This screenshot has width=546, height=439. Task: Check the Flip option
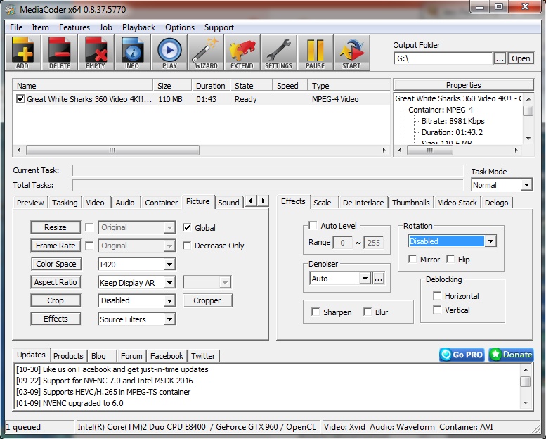[450, 259]
